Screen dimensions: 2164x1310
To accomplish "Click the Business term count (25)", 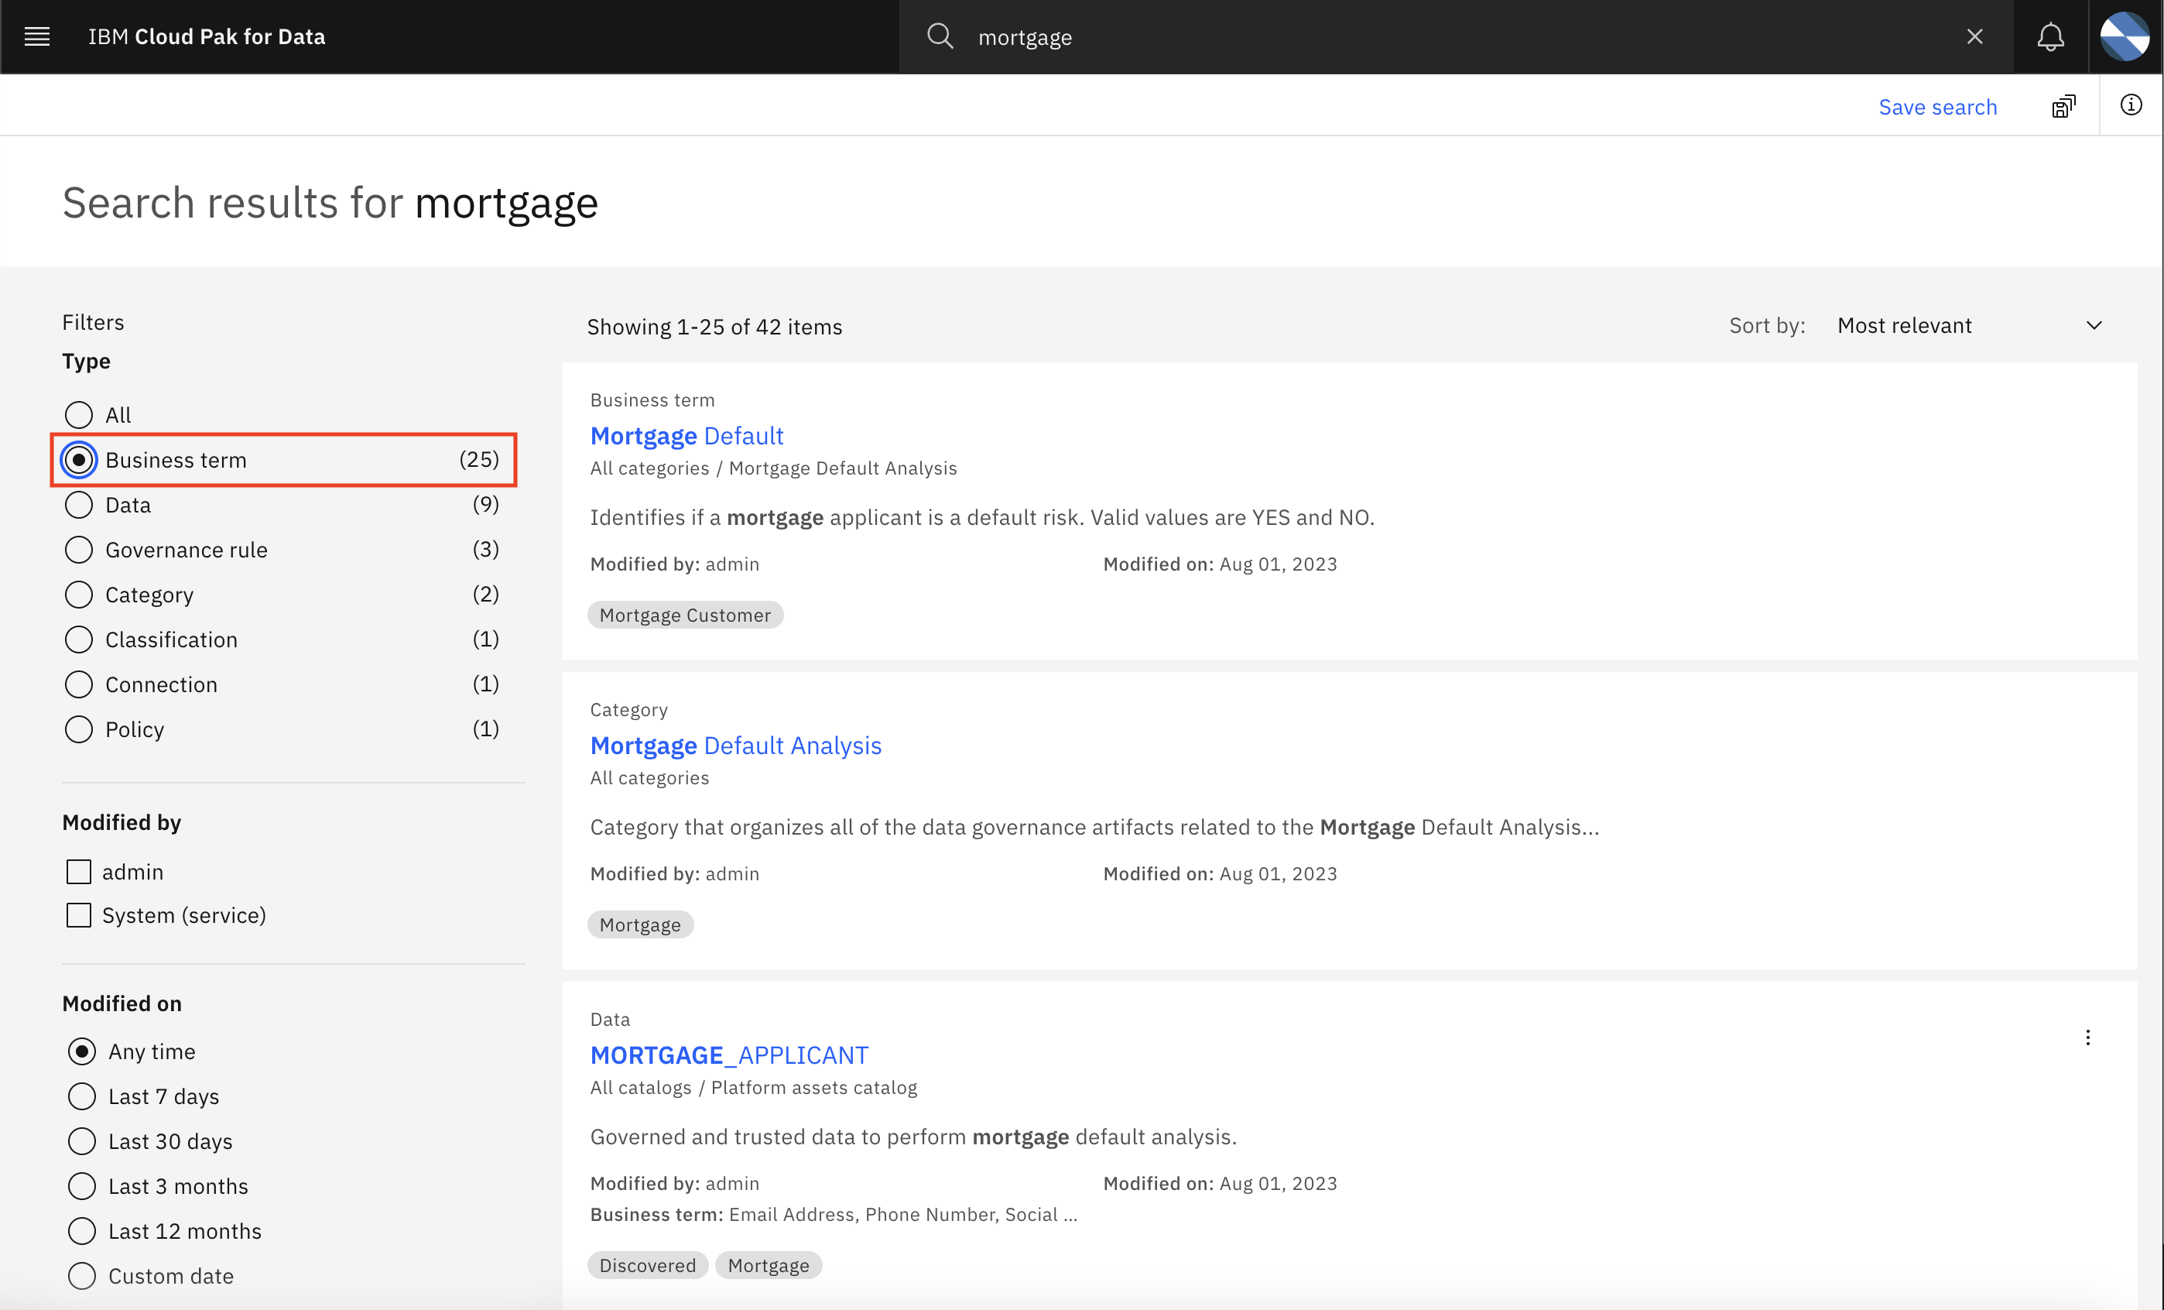I will click(x=478, y=460).
